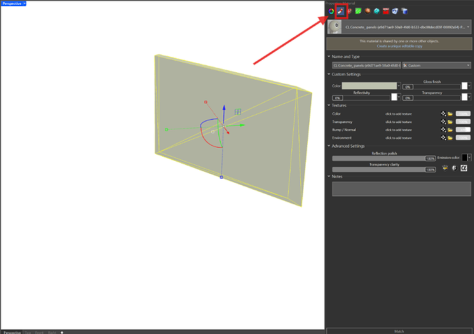Click the Transparency white color swatch

pyautogui.click(x=464, y=97)
